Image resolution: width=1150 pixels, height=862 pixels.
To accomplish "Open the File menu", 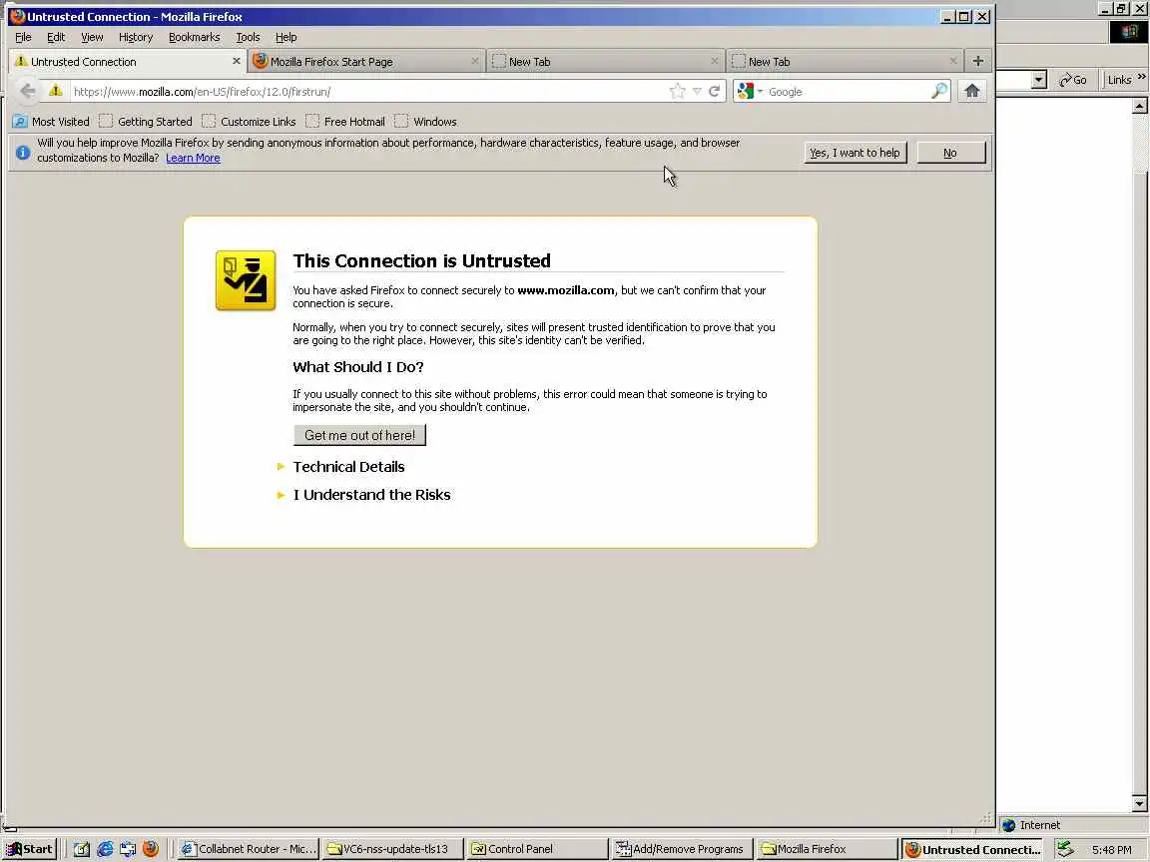I will (x=23, y=37).
